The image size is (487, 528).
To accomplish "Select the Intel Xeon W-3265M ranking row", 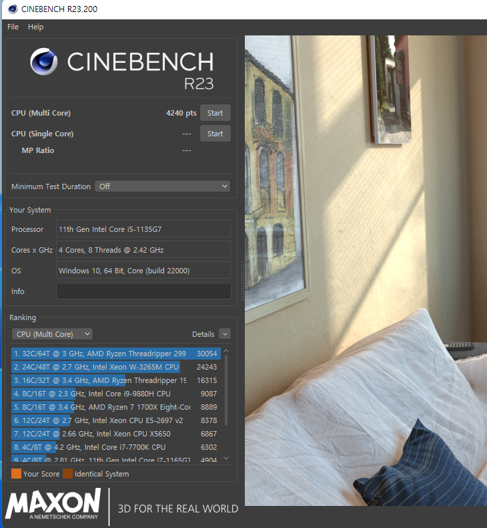I will 116,367.
